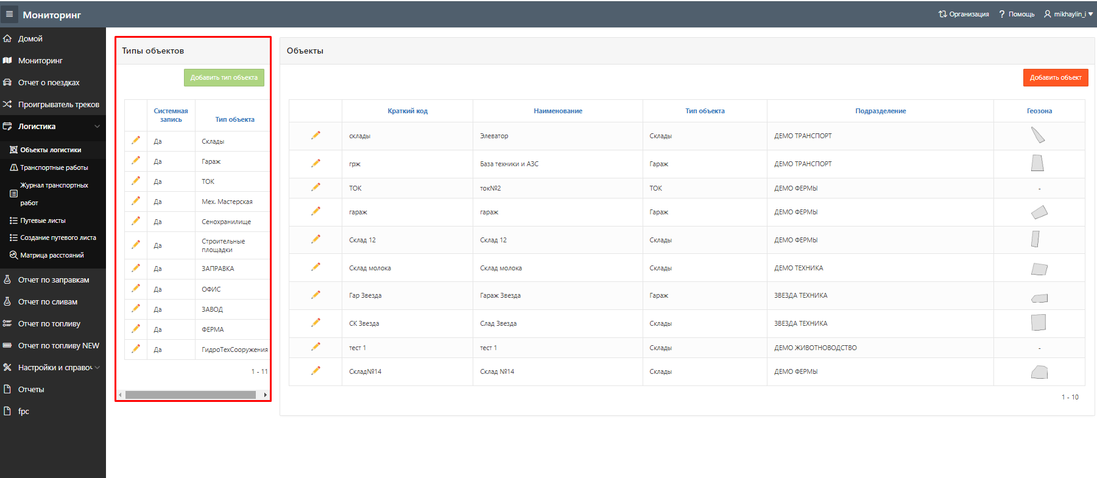Sort by Краткий код column
Image resolution: width=1097 pixels, height=478 pixels.
tap(407, 111)
